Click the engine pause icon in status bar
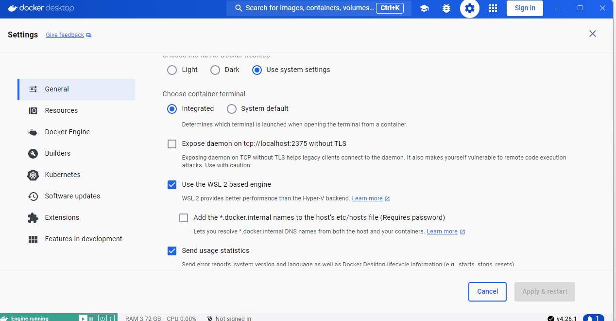 tap(91, 319)
